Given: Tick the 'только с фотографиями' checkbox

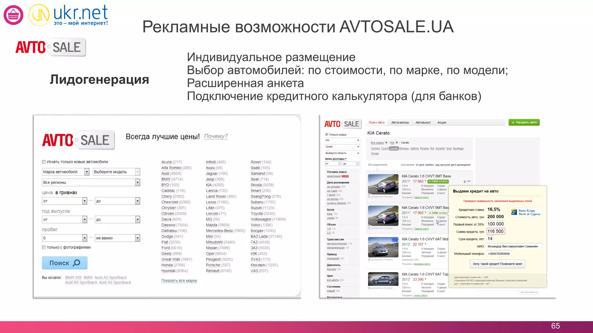Looking at the screenshot, I should (x=44, y=247).
